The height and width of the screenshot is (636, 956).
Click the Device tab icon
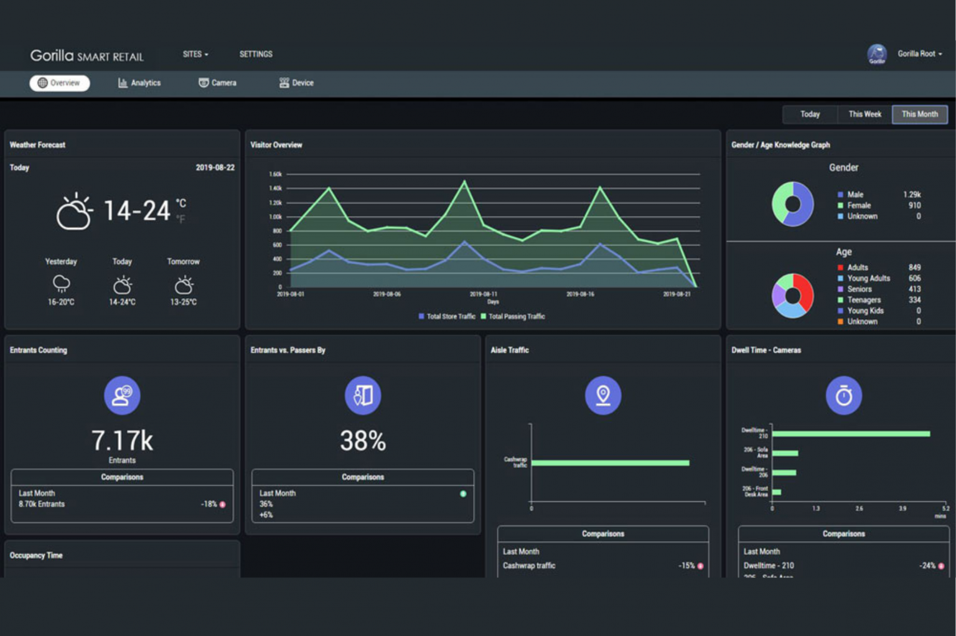(x=284, y=82)
